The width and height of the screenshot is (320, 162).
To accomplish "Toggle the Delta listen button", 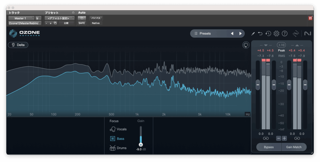I will pos(18,45).
